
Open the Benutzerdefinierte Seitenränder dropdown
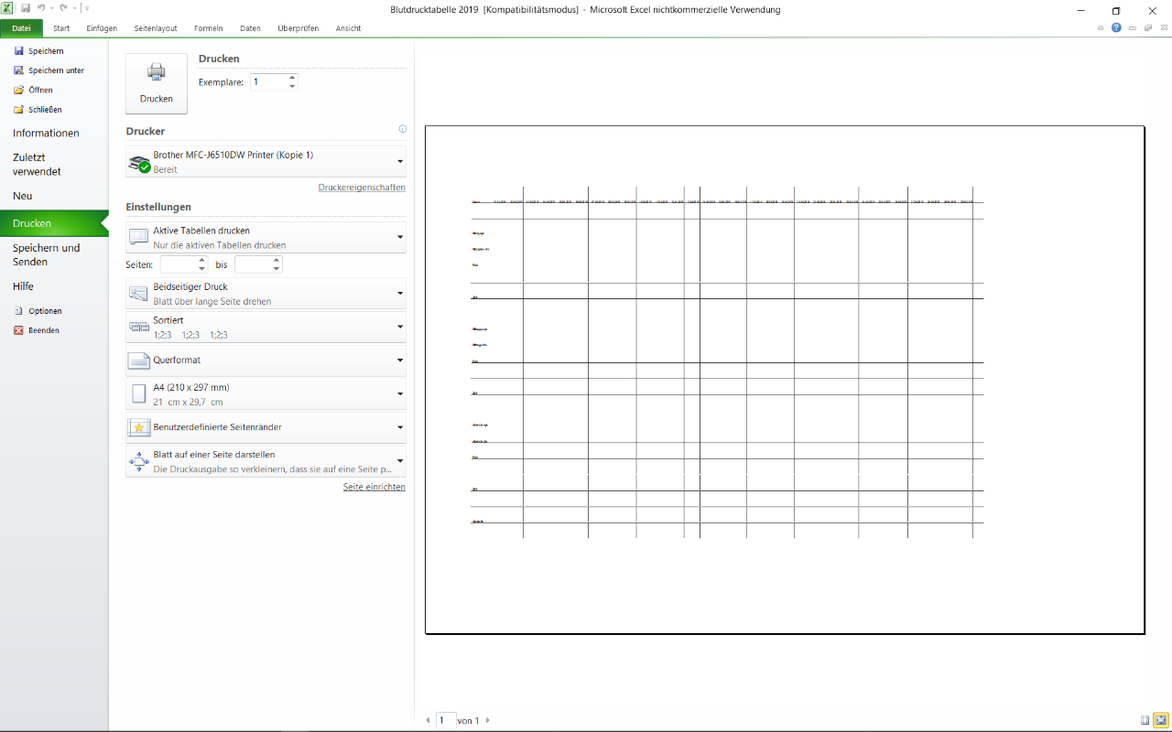[266, 427]
